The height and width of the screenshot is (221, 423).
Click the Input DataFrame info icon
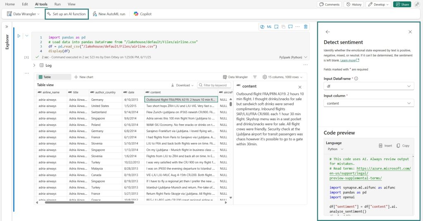(356, 79)
